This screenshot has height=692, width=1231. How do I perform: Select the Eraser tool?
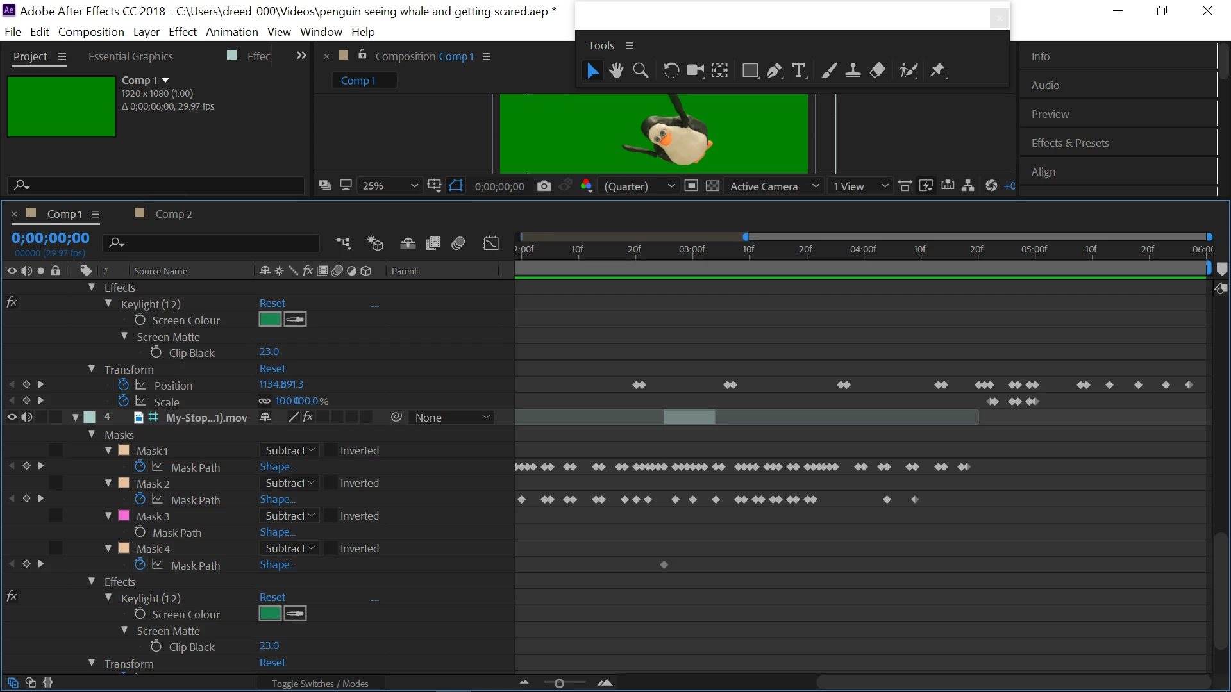(x=878, y=70)
